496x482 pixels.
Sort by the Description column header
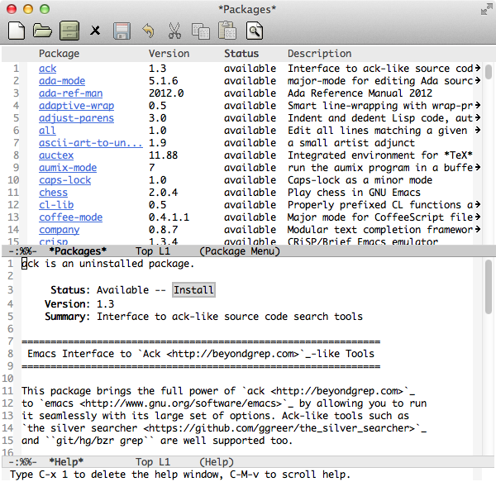click(x=319, y=54)
